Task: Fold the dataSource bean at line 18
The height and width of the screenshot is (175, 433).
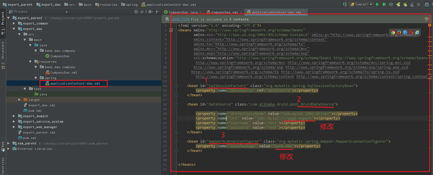Action: pos(177,104)
